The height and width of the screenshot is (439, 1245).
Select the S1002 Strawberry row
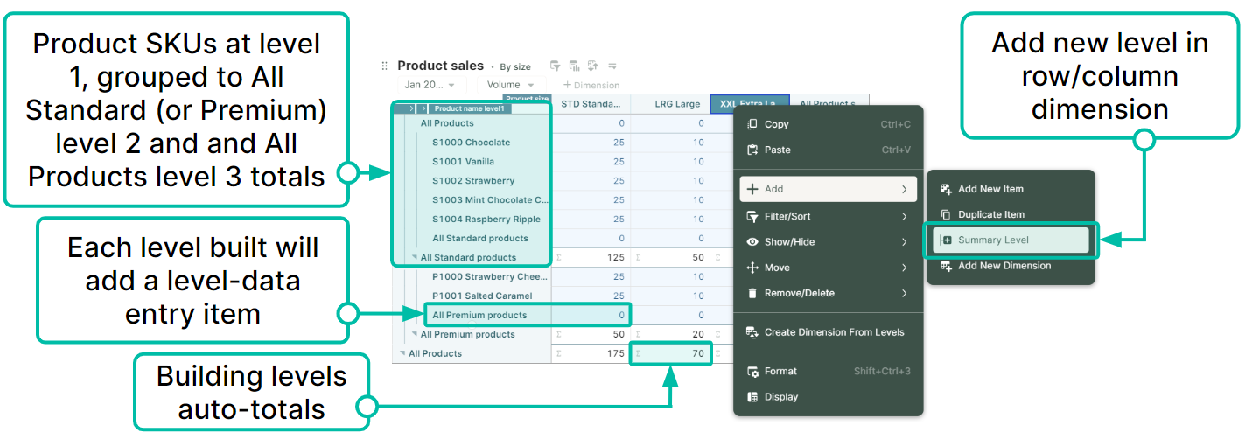[x=473, y=181]
